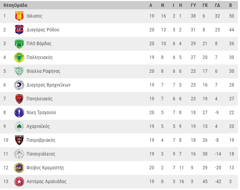This screenshot has width=240, height=190.
Task: Click the red Πανηλειακός team logo
Action: pyautogui.click(x=19, y=99)
